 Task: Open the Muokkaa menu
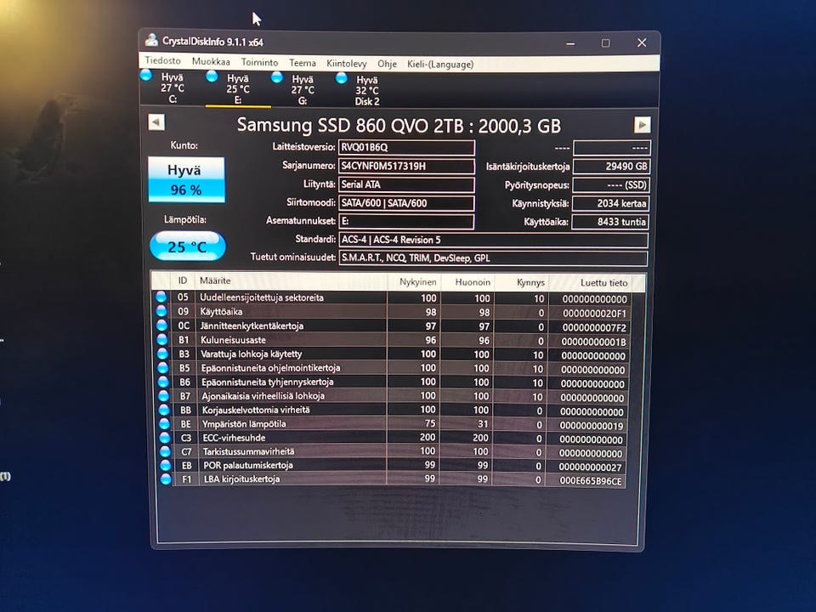point(211,61)
